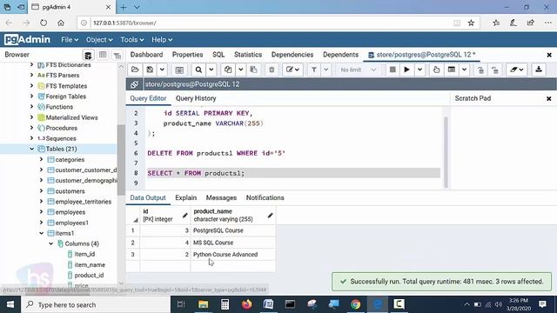Viewport: 557px width, 313px height.
Task: Click the Find magnifier icon
Action: [x=198, y=70]
